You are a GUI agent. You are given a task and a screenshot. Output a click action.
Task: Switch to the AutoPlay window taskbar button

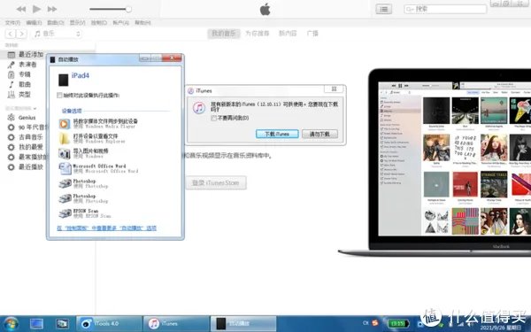[x=243, y=323]
